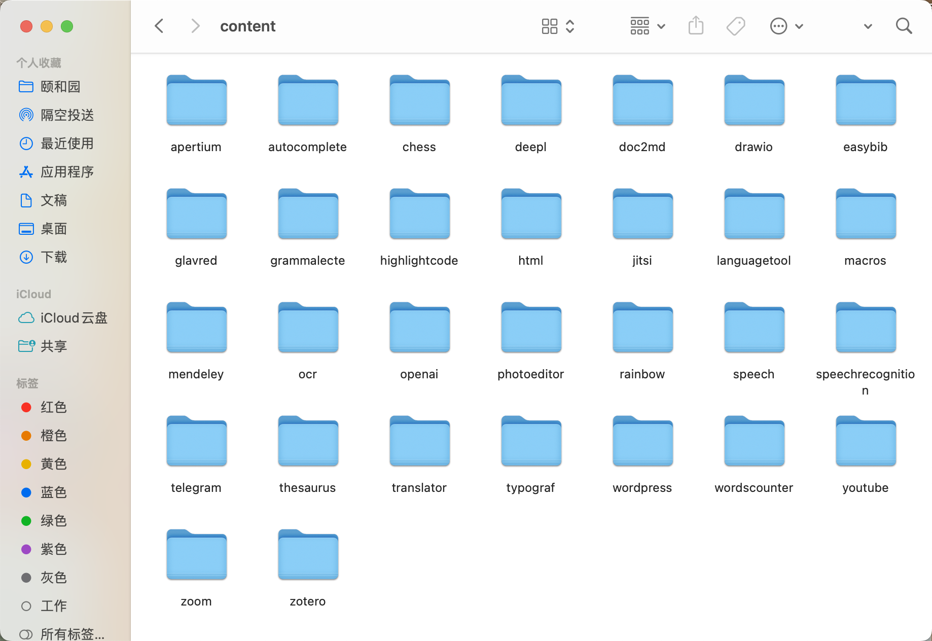Select the openai folder

point(419,328)
